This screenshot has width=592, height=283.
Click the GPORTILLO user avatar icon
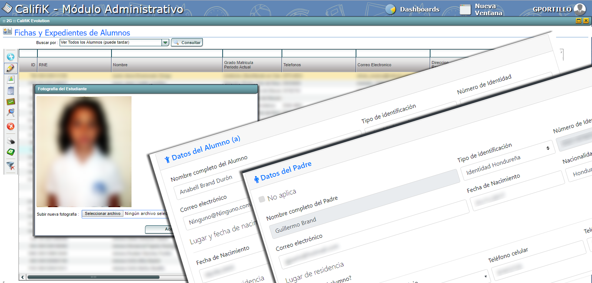580,9
